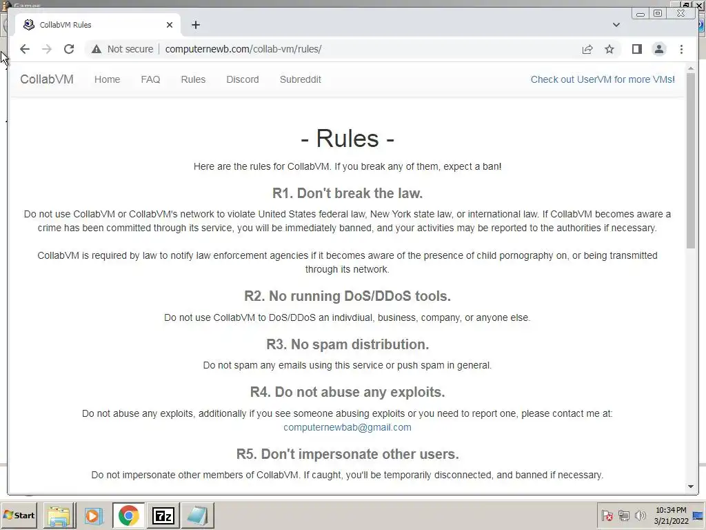
Task: Open 7-Zip from the taskbar
Action: click(x=163, y=516)
